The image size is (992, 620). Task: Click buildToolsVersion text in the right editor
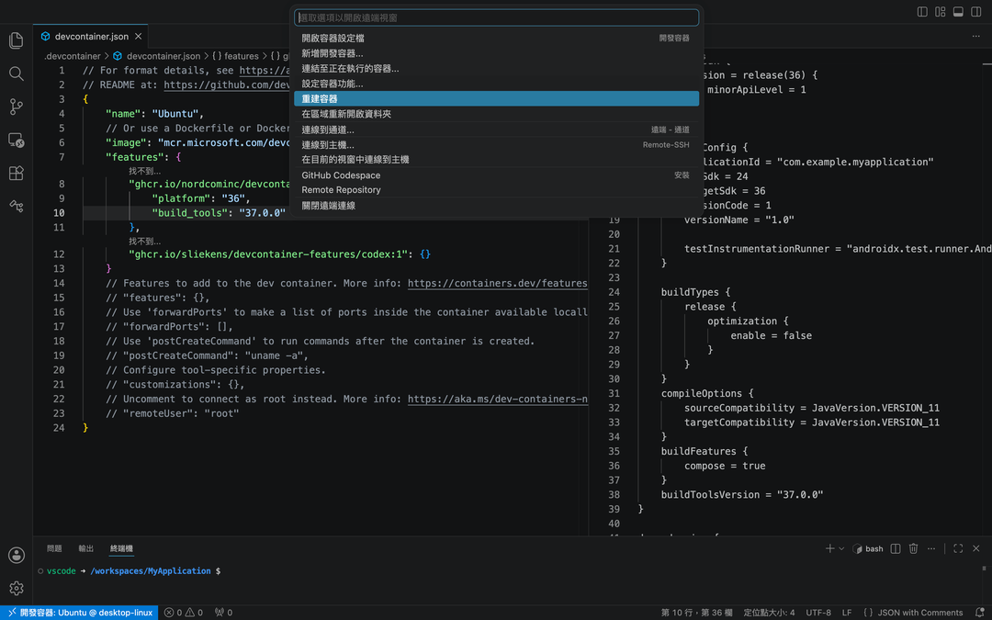coord(710,495)
